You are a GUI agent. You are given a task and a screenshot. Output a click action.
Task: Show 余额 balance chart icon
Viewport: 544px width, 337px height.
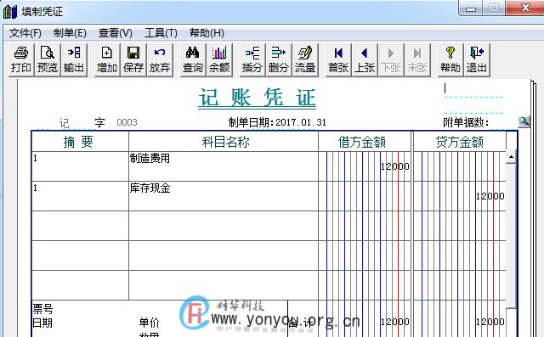pyautogui.click(x=219, y=59)
